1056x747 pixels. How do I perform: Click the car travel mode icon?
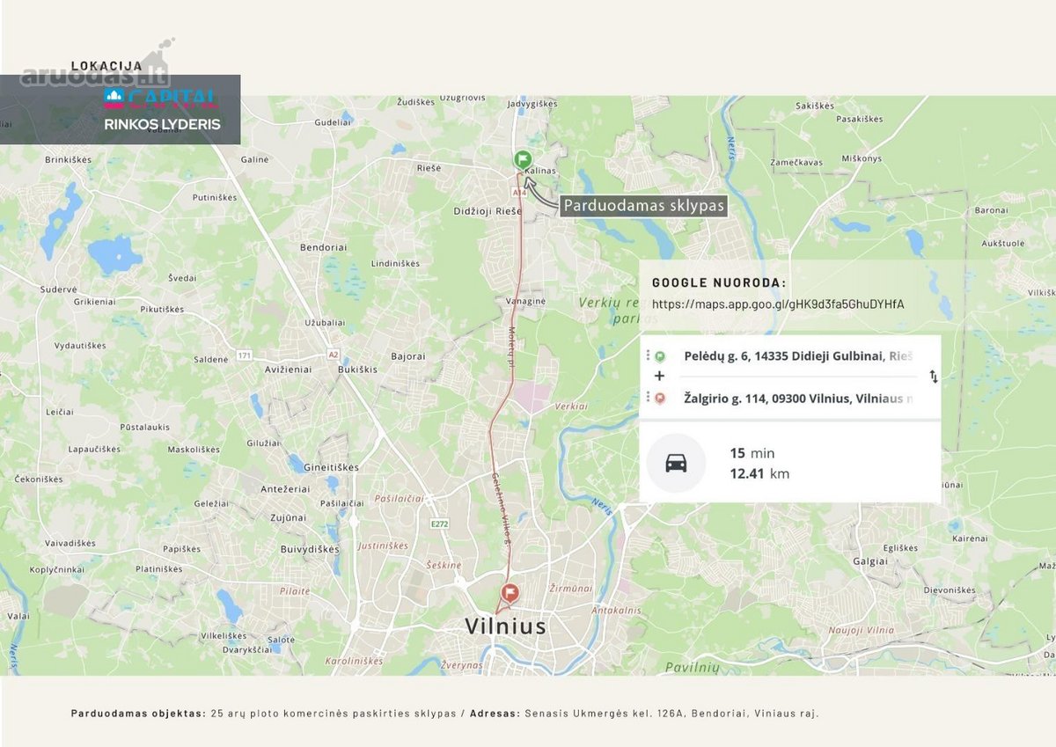pos(676,463)
